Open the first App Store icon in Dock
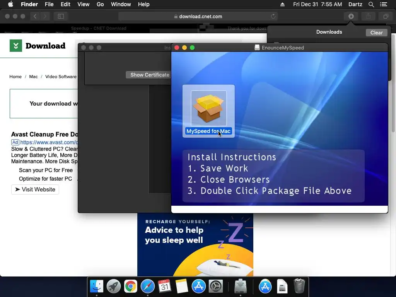 coord(198,287)
